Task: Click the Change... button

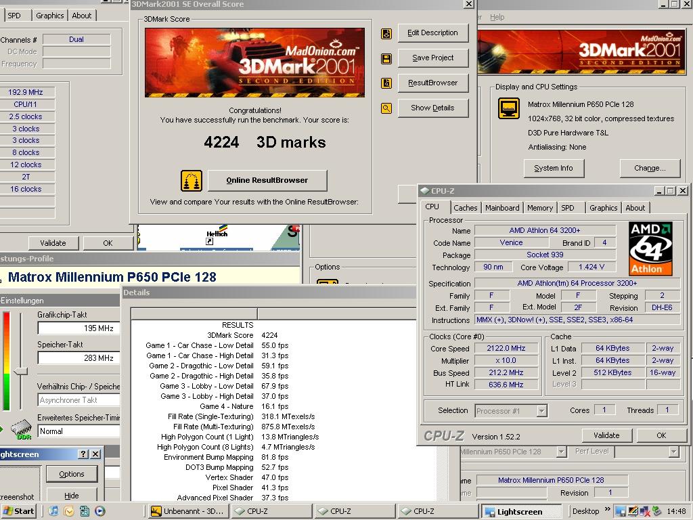Action: (650, 168)
